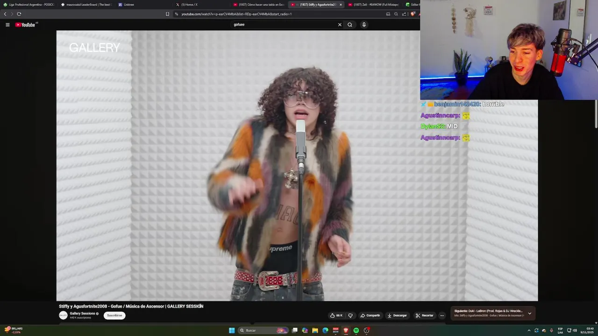Bookmark this page using bookmark icon
Image resolution: width=598 pixels, height=336 pixels.
pyautogui.click(x=167, y=14)
